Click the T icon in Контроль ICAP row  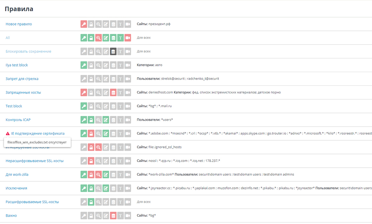[120, 120]
